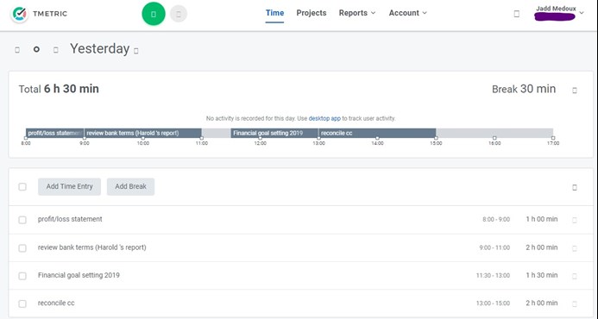The height and width of the screenshot is (319, 598).
Task: Open the review bank terms (Harold's report) entry
Action: coord(92,247)
